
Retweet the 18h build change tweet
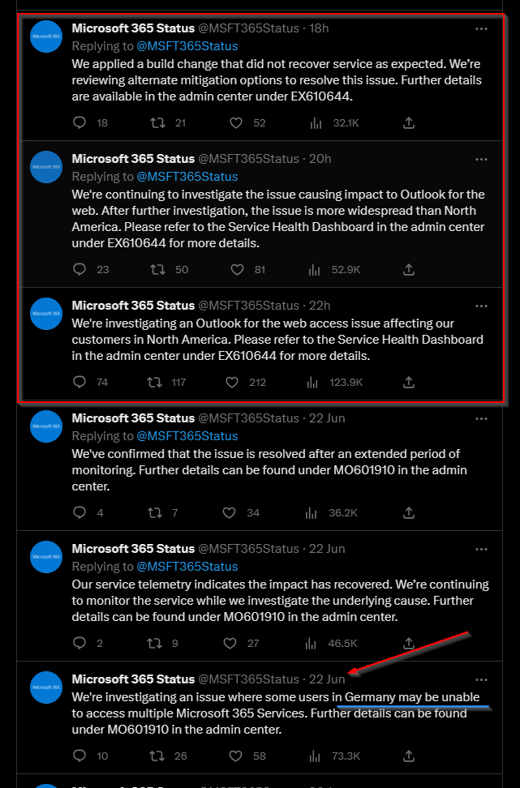tap(157, 123)
